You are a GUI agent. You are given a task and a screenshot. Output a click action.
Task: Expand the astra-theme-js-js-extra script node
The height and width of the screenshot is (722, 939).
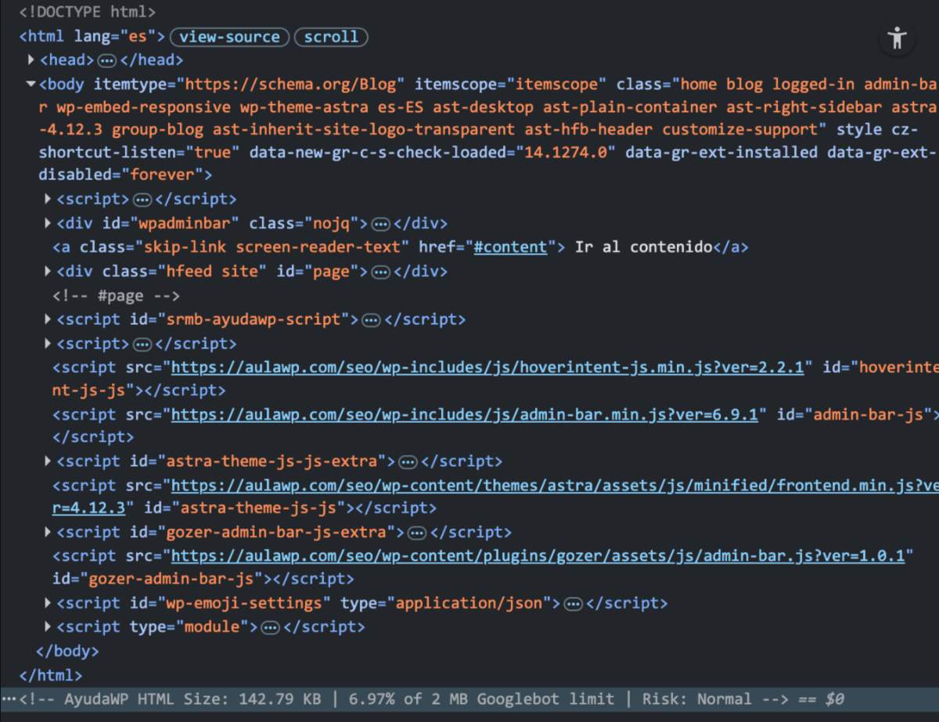pos(49,461)
